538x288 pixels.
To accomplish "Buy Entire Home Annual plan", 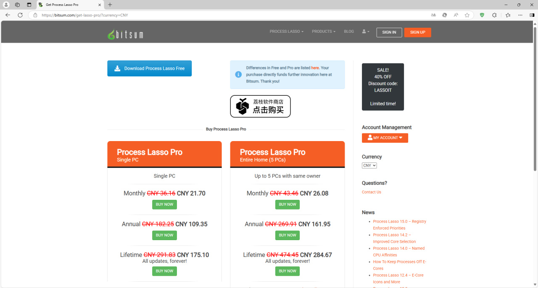I will (x=287, y=235).
